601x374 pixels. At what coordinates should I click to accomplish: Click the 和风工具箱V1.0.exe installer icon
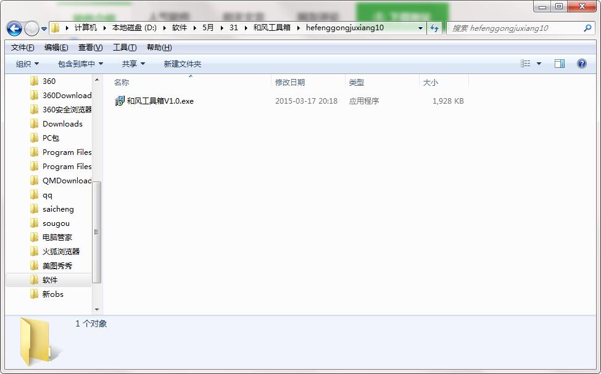(120, 101)
